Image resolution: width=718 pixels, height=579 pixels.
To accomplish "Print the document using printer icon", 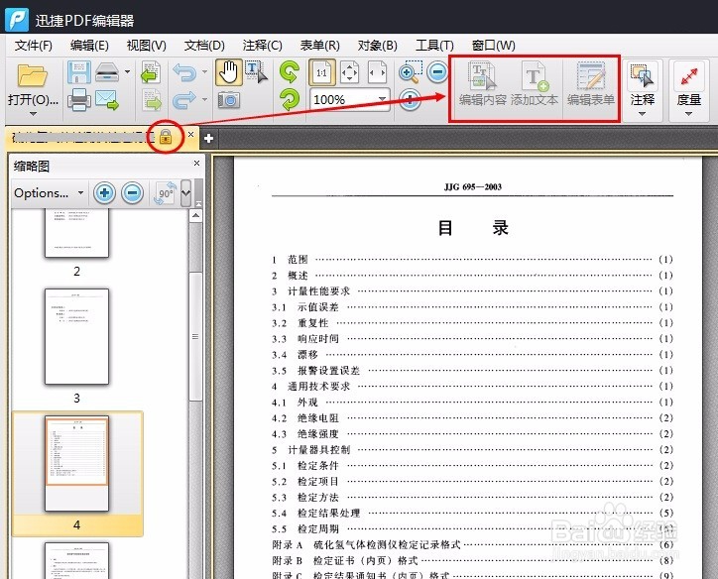I will pyautogui.click(x=78, y=100).
